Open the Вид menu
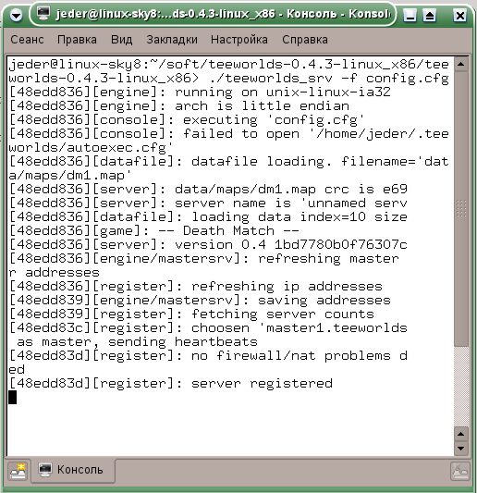 (122, 40)
